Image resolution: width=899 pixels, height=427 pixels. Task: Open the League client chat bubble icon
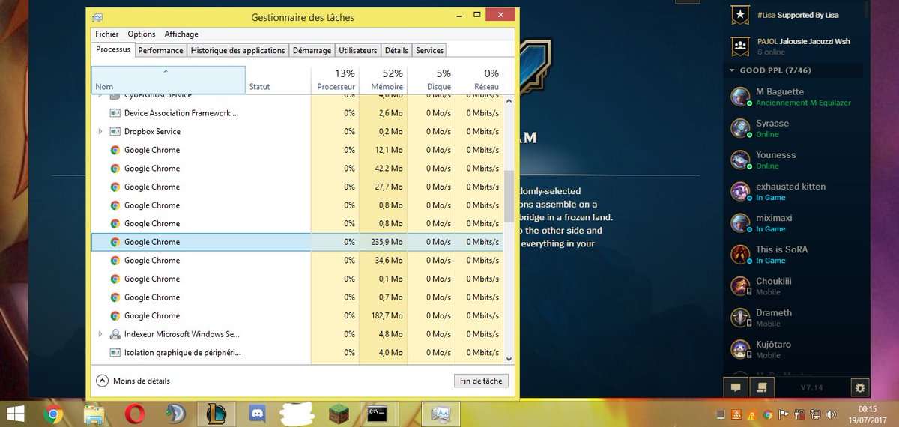pyautogui.click(x=736, y=387)
